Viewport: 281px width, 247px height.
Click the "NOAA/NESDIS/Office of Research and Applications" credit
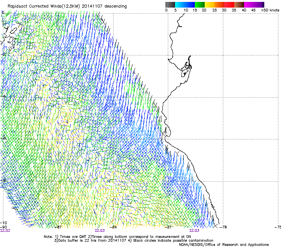click(x=224, y=245)
